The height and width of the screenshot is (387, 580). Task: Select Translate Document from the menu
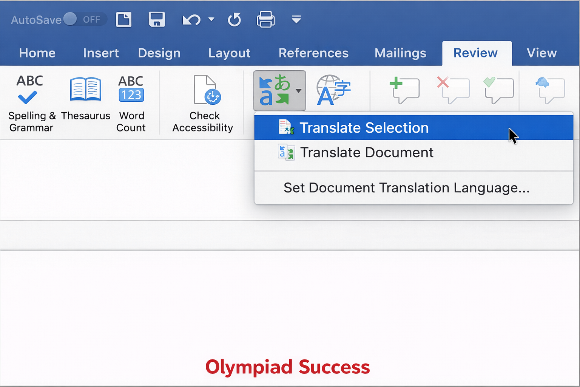[366, 152]
